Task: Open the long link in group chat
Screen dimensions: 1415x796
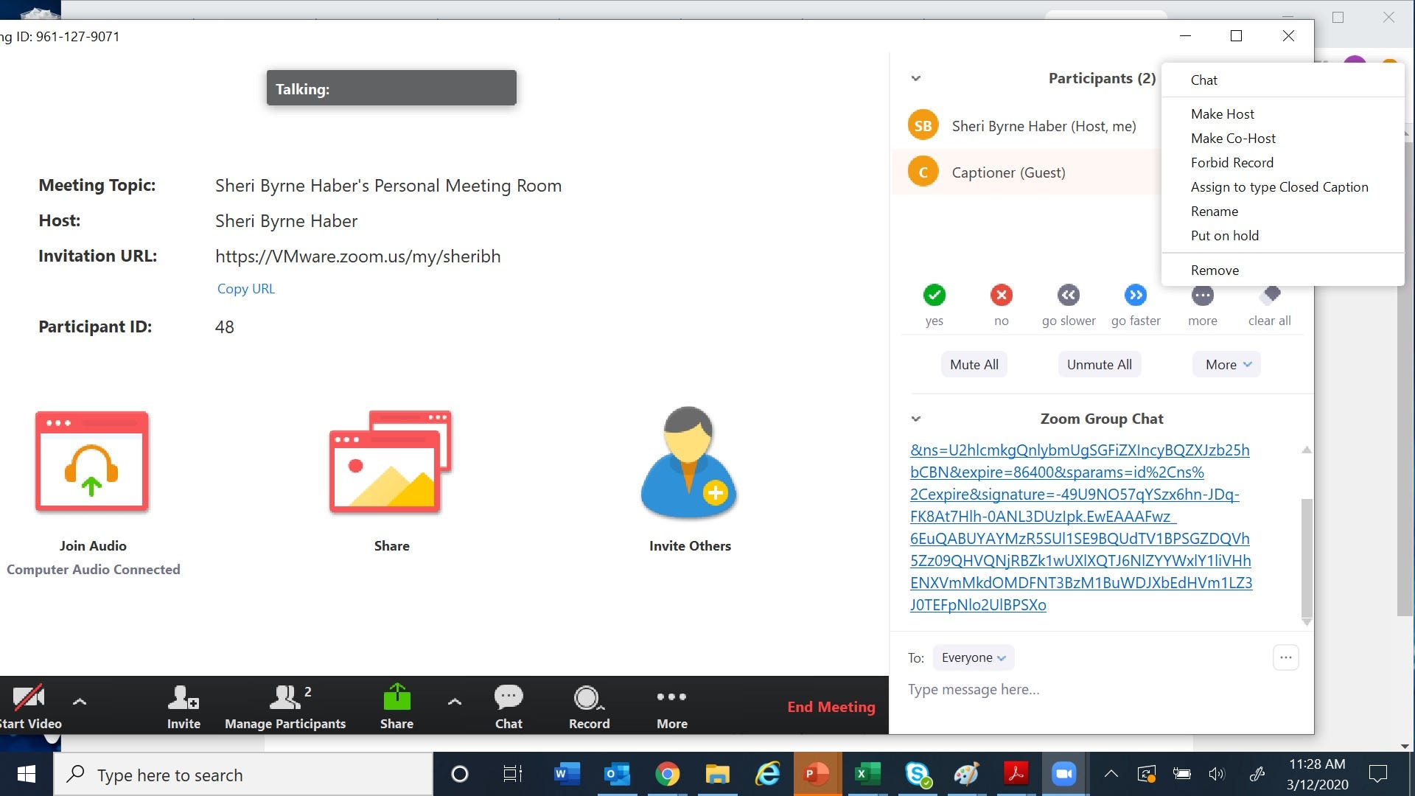Action: tap(1080, 527)
